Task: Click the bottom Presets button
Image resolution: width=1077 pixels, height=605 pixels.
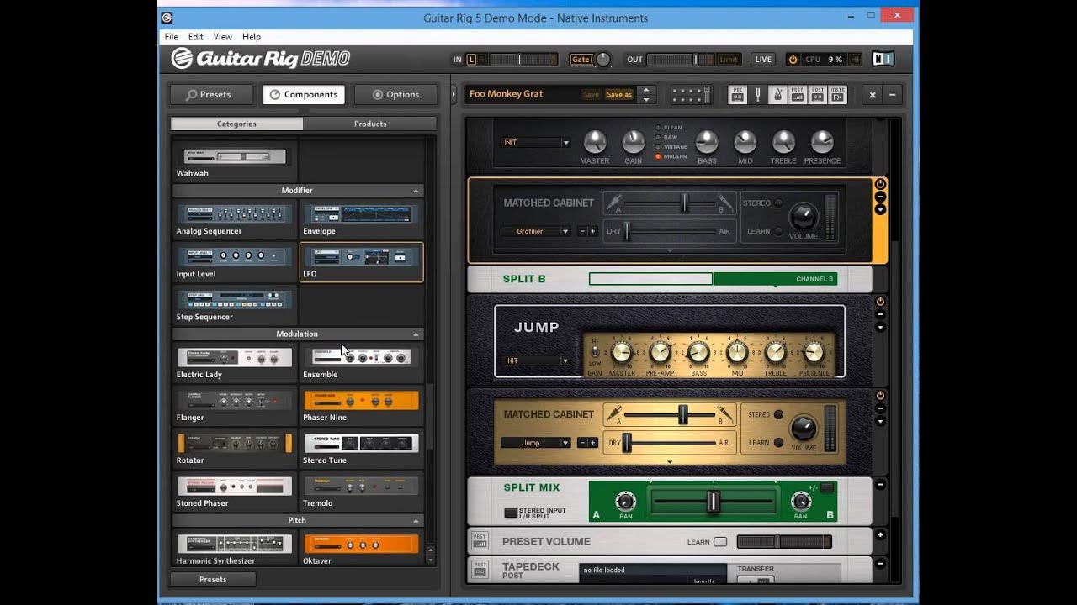Action: click(x=213, y=579)
